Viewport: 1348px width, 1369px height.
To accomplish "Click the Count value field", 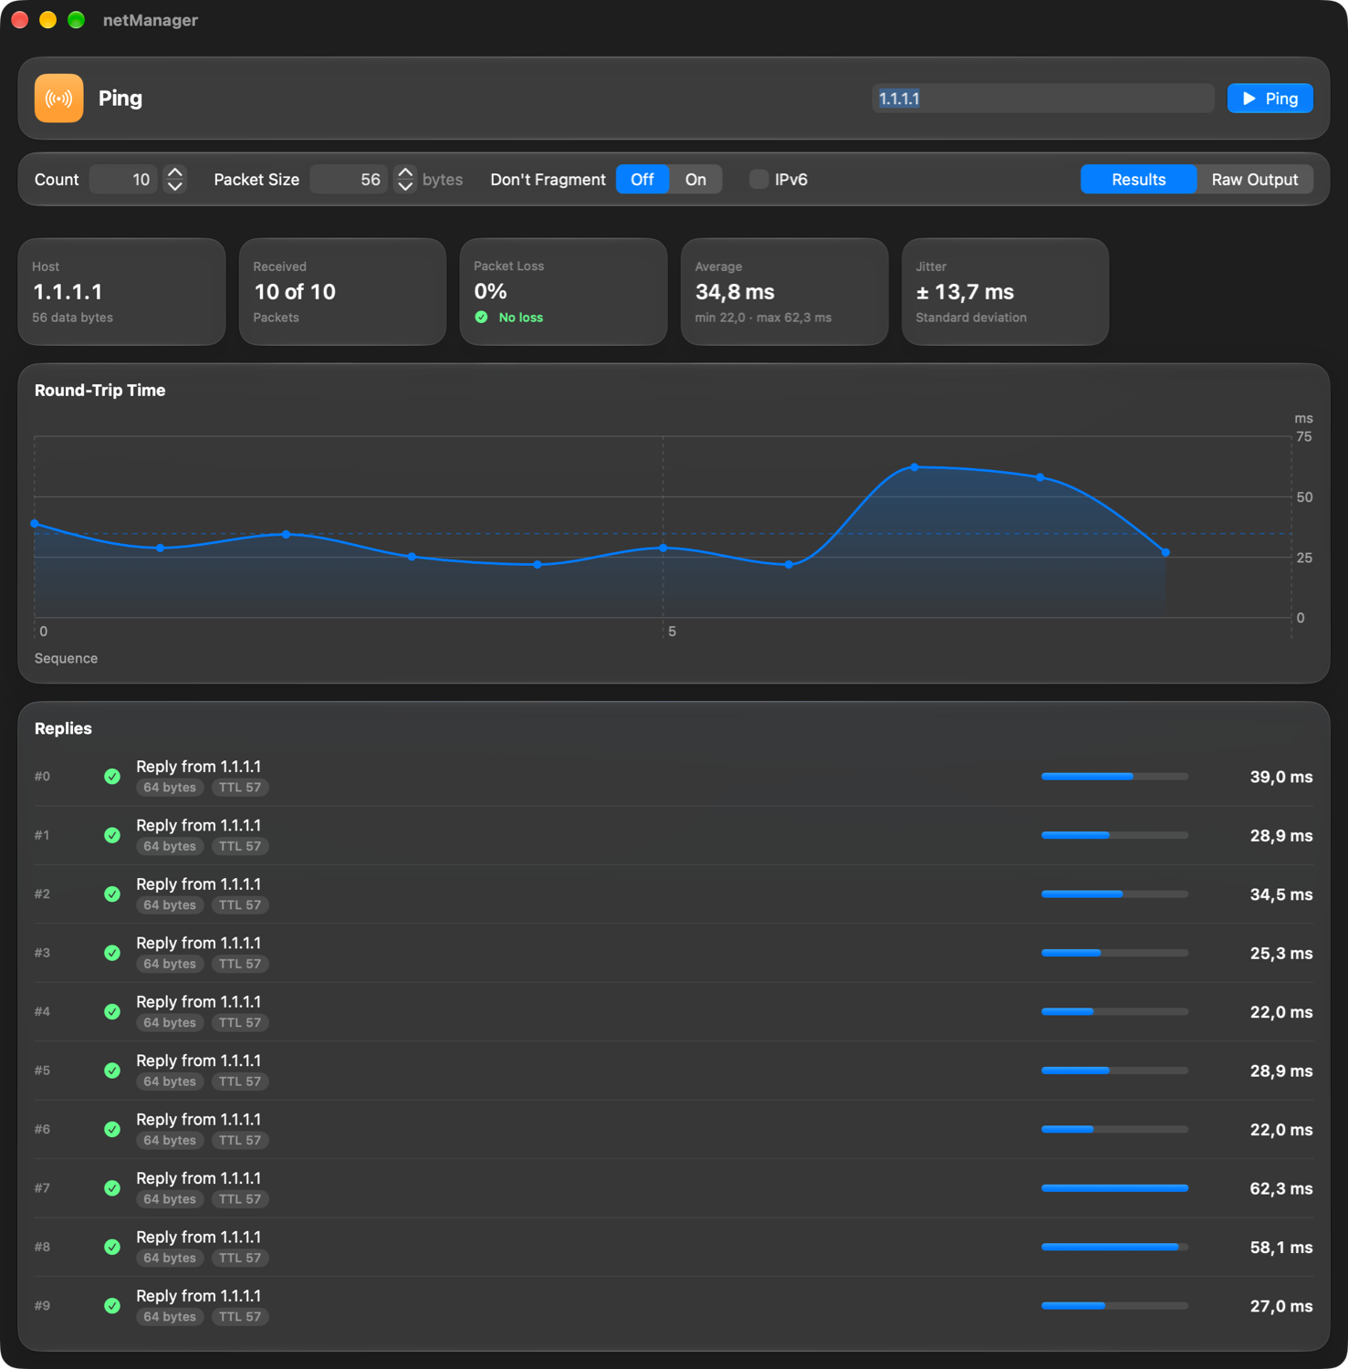I will tap(124, 180).
